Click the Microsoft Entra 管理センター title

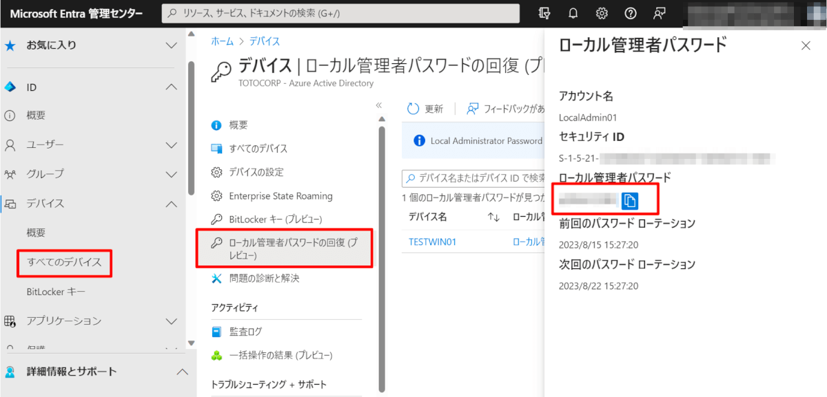[x=76, y=14]
